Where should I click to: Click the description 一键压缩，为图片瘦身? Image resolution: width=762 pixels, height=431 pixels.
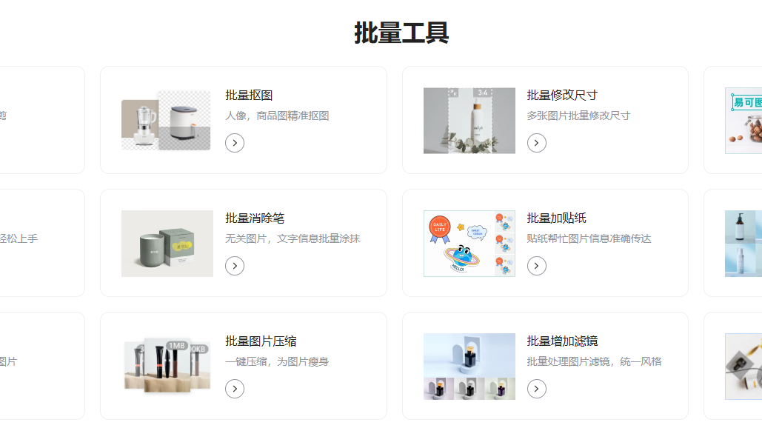tap(277, 361)
